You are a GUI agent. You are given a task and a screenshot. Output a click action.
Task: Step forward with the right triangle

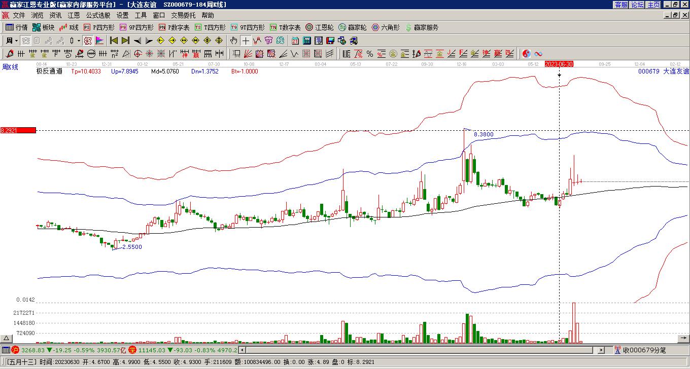tap(149, 41)
